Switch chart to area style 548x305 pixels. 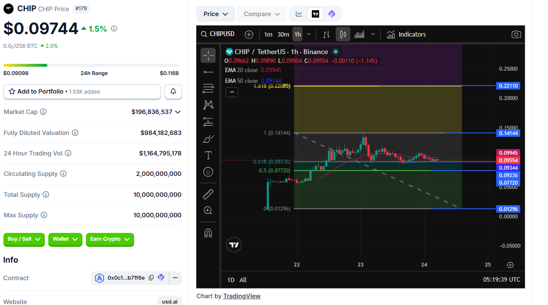(x=359, y=34)
